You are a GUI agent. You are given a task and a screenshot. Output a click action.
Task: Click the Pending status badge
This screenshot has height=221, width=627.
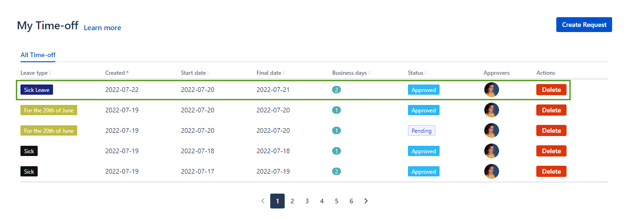(421, 130)
